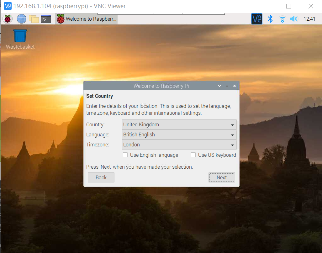322x253 pixels.
Task: Click the Back button
Action: tap(101, 177)
